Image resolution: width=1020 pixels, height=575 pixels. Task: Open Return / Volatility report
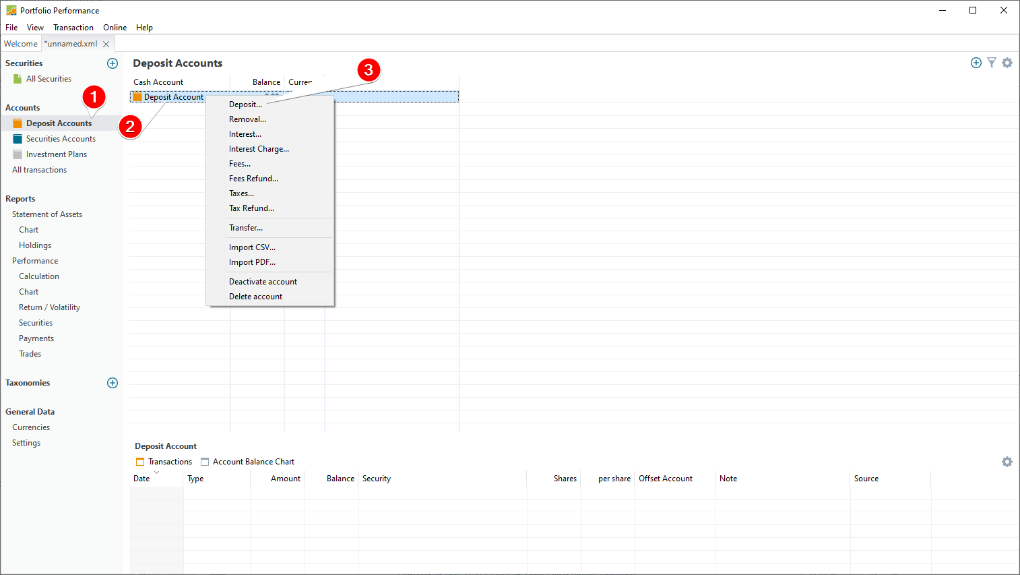click(49, 307)
